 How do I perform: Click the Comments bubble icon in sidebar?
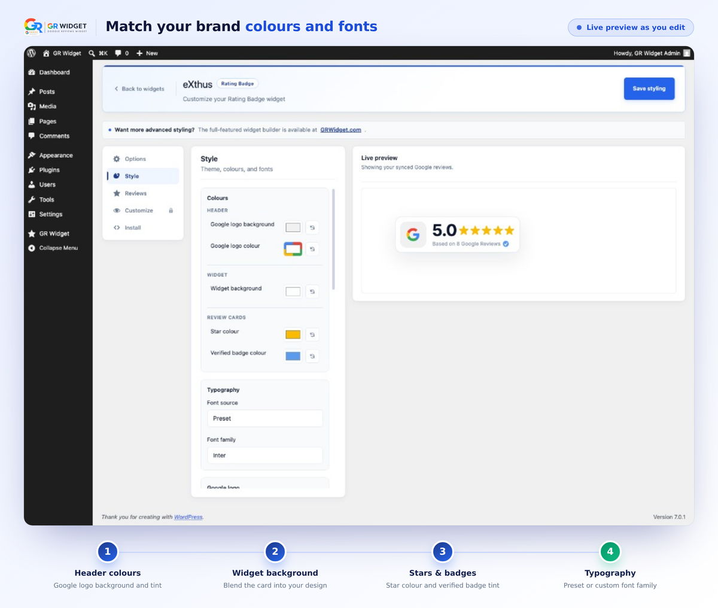point(32,136)
